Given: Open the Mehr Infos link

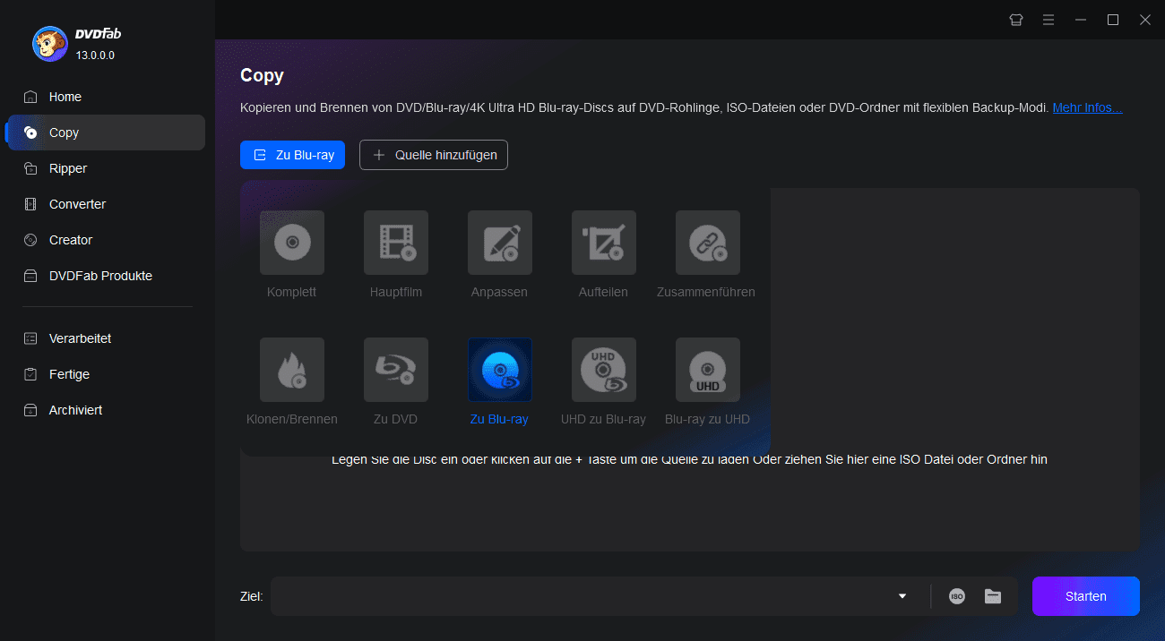Looking at the screenshot, I should (1087, 107).
